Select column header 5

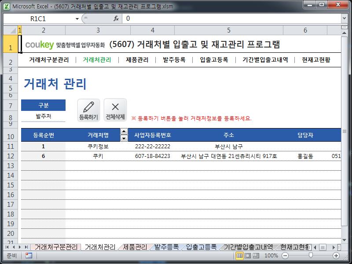[228, 30]
